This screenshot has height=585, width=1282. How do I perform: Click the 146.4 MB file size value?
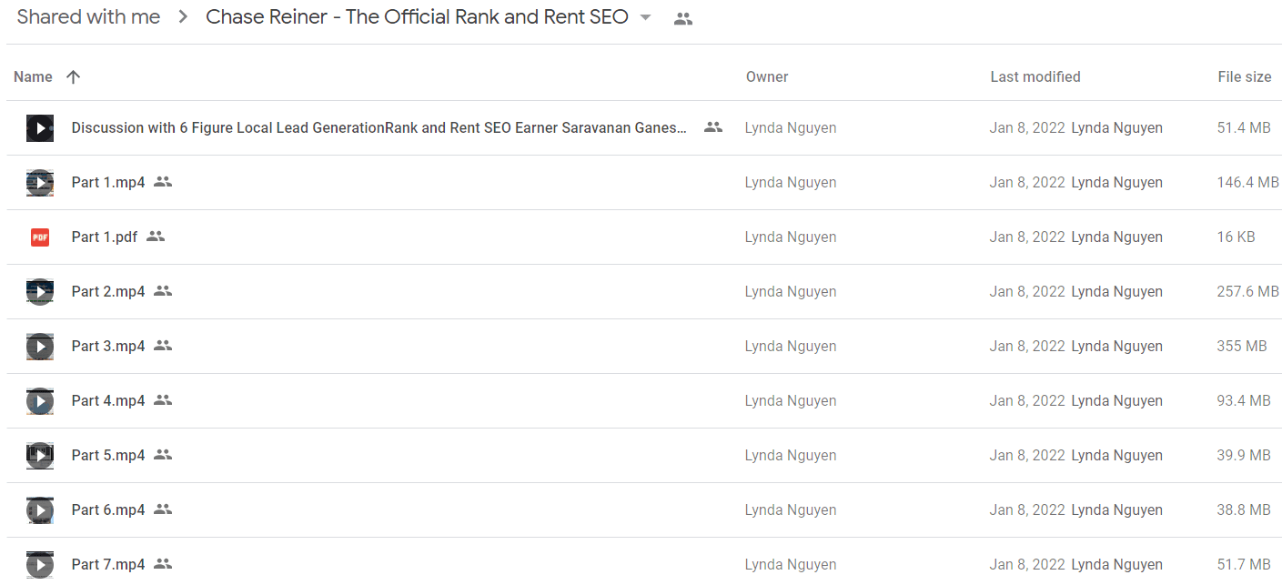(x=1247, y=182)
